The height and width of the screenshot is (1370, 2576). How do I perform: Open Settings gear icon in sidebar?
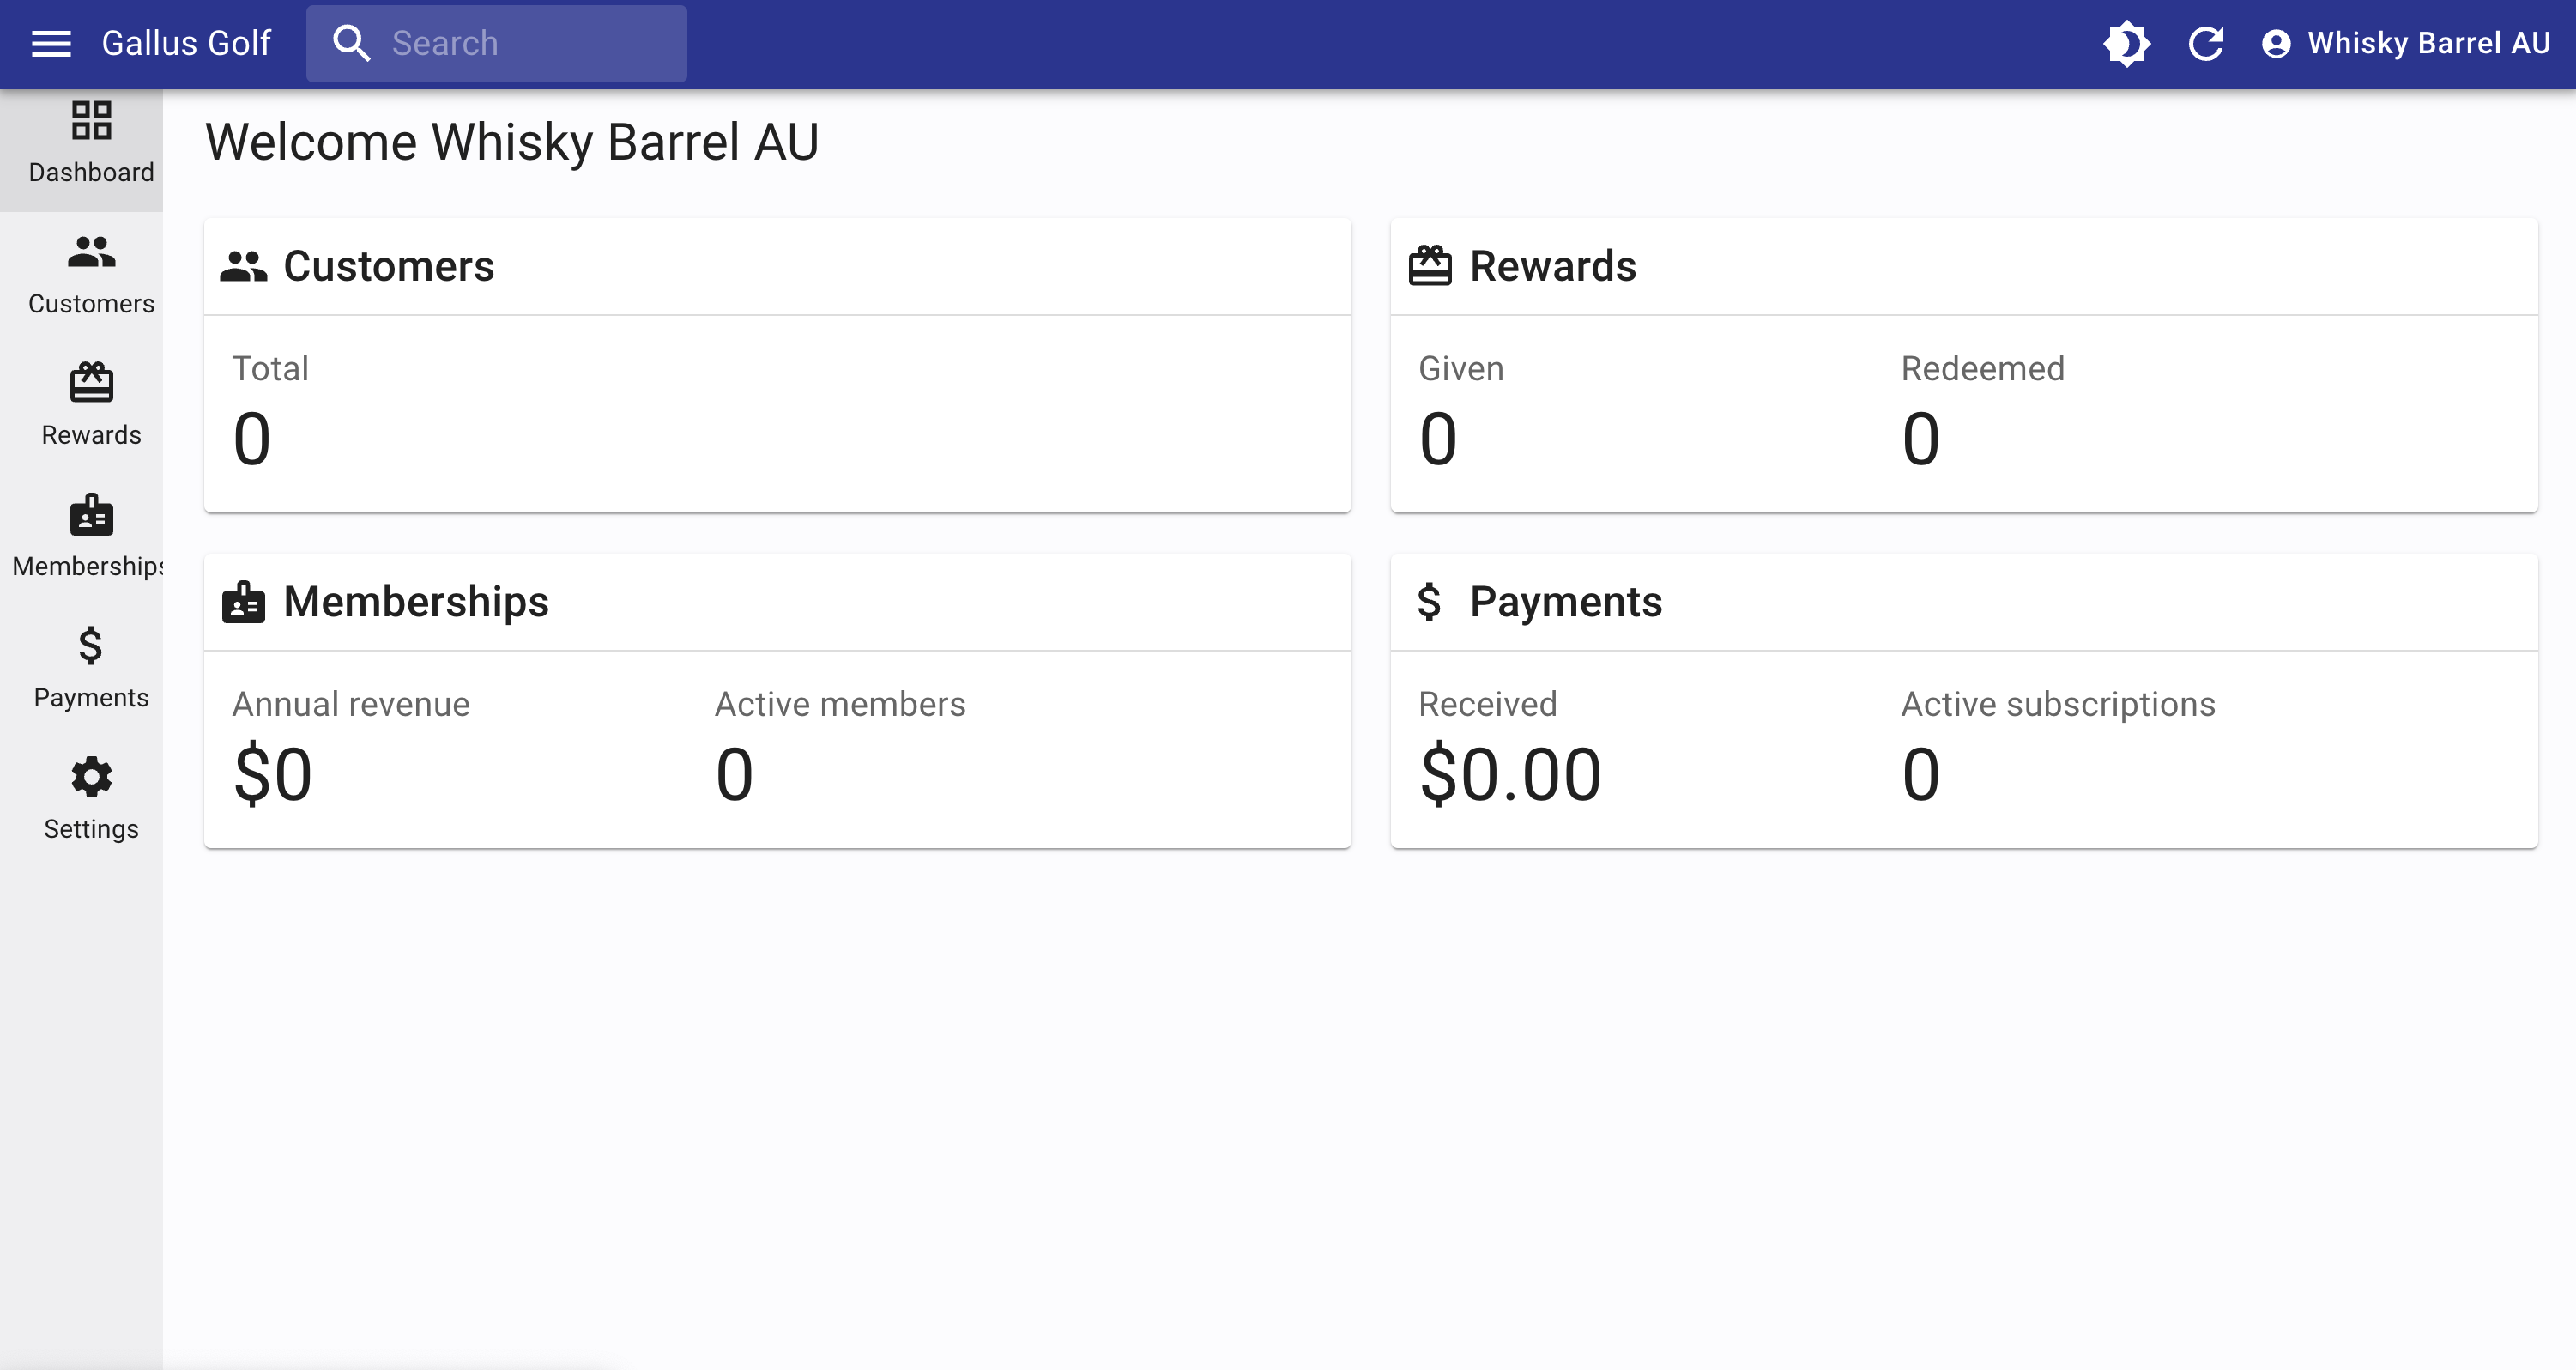tap(91, 777)
